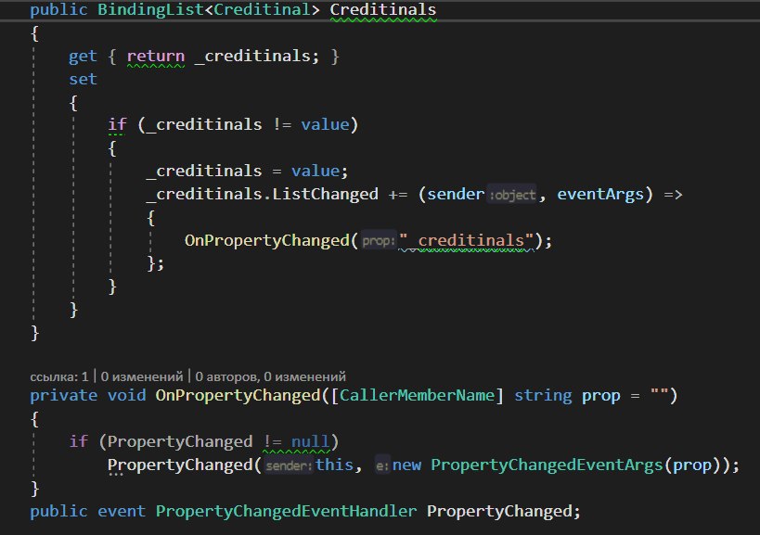The height and width of the screenshot is (535, 760).
Task: Click the += operator after ListChanged
Action: 397,194
